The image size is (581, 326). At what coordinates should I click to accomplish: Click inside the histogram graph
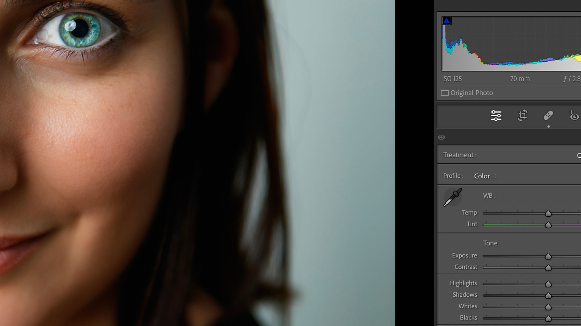(512, 45)
